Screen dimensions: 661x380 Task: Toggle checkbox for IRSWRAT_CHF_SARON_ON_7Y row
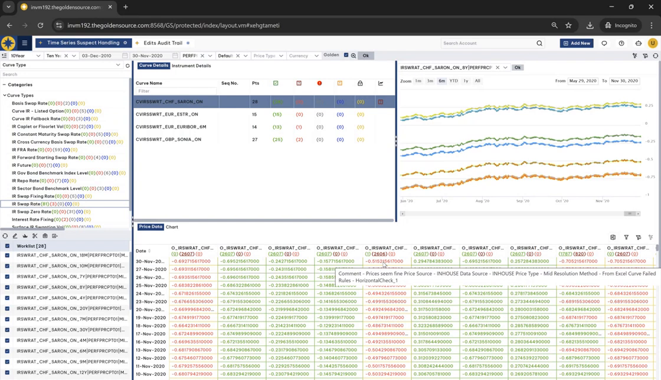[7, 277]
